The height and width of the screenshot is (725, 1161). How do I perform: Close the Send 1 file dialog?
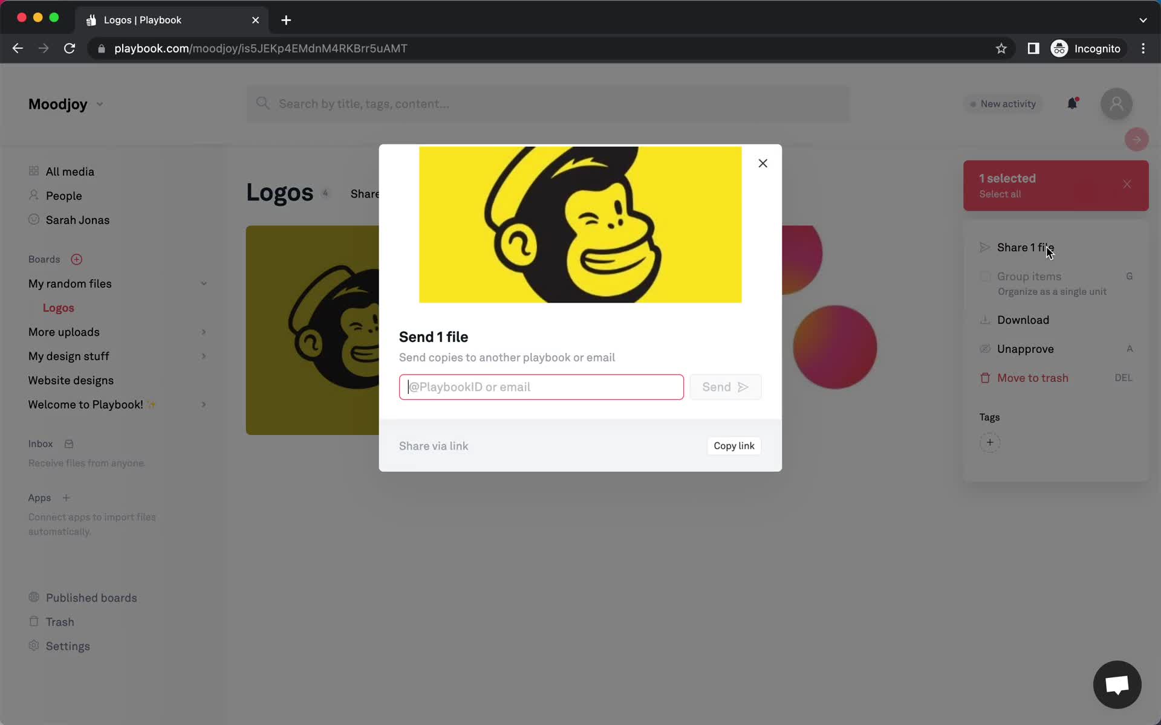click(763, 163)
